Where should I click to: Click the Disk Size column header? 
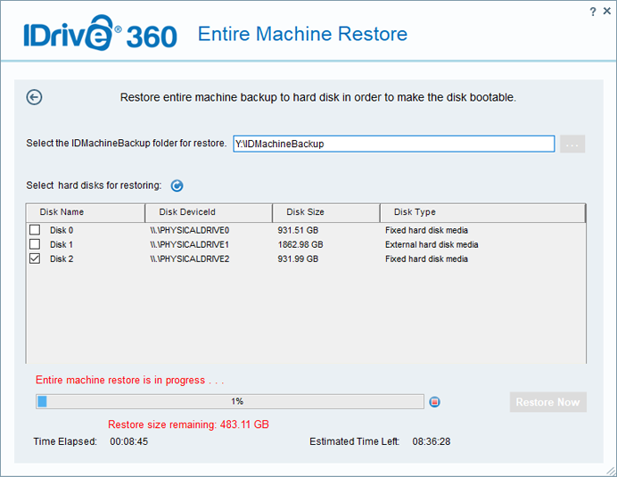(325, 212)
